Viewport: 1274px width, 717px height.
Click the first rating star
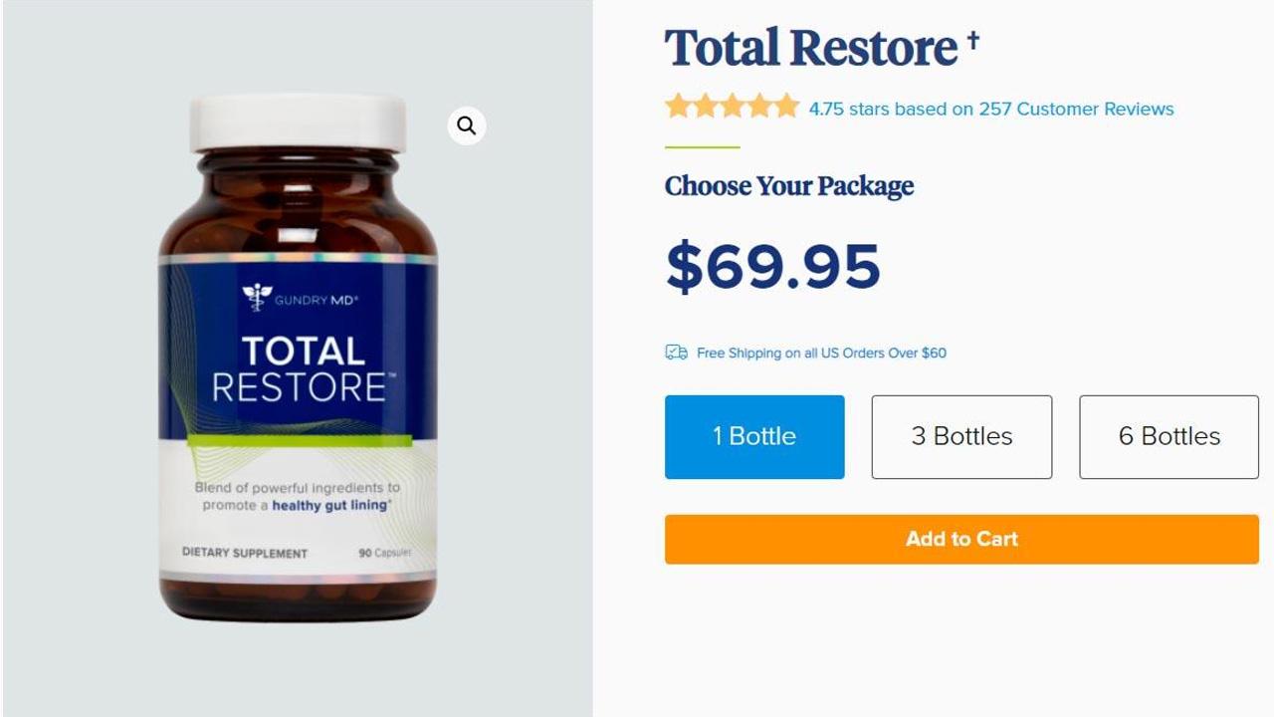pos(678,106)
